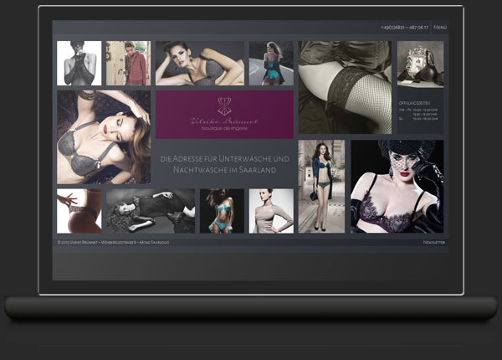Open large image of red-haired woman in lace bra
This screenshot has width=502, height=360.
pyautogui.click(x=104, y=137)
